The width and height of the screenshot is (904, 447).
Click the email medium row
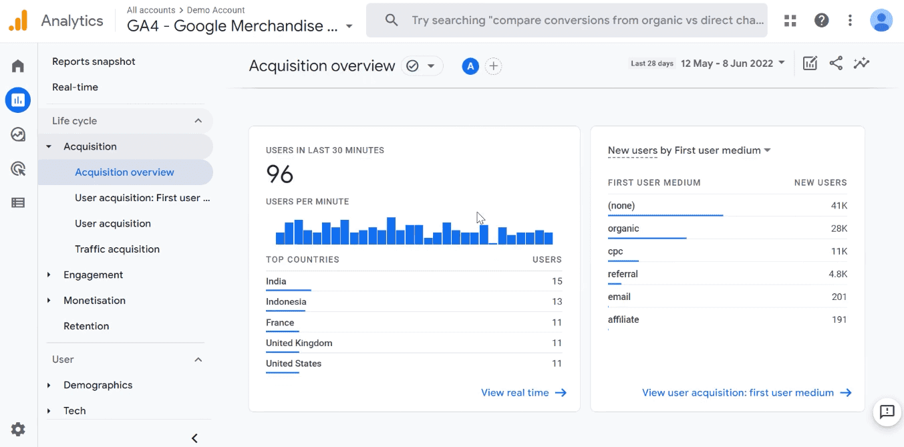728,297
